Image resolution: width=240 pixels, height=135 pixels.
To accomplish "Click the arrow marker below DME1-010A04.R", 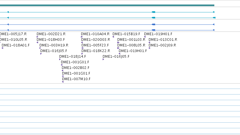I will click(82, 37).
